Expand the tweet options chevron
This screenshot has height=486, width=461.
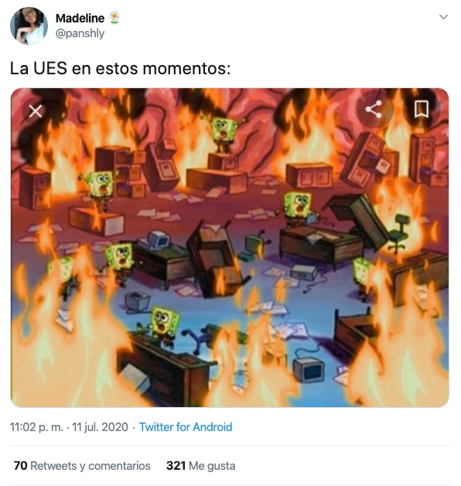click(444, 17)
